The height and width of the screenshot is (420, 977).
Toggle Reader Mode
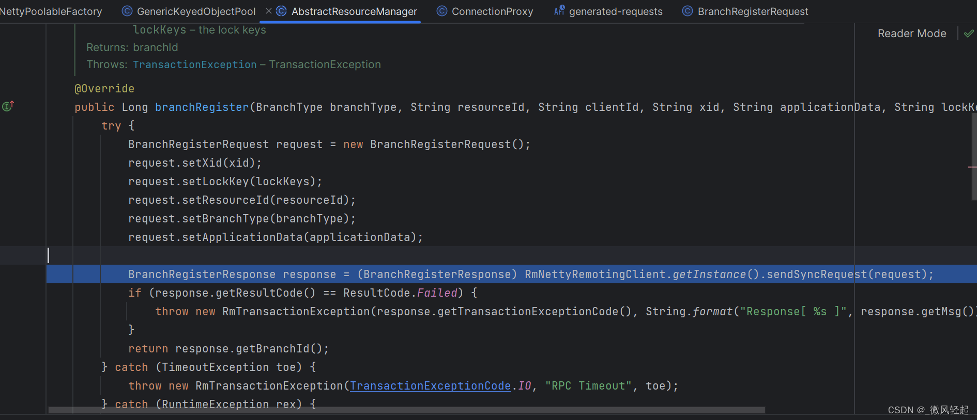click(x=912, y=34)
